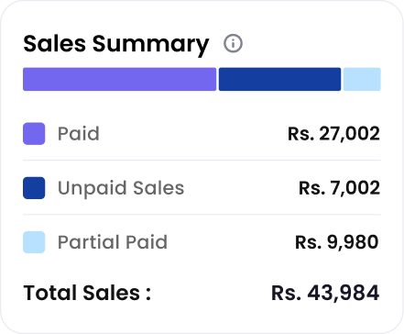Click the Unpaid Sales label

[x=121, y=188]
